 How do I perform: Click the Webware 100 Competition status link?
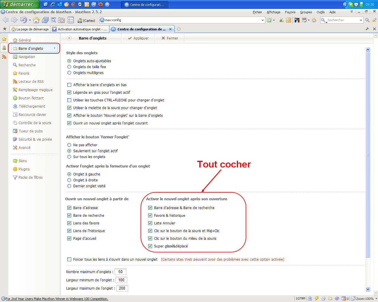[57, 299]
